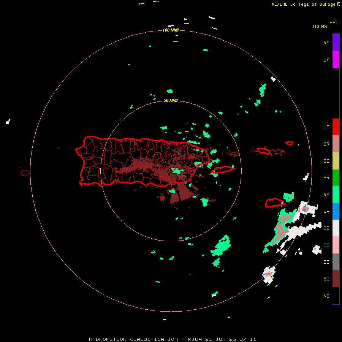Click the blue WS legend swatch
This screenshot has height=342, width=342.
(336, 211)
